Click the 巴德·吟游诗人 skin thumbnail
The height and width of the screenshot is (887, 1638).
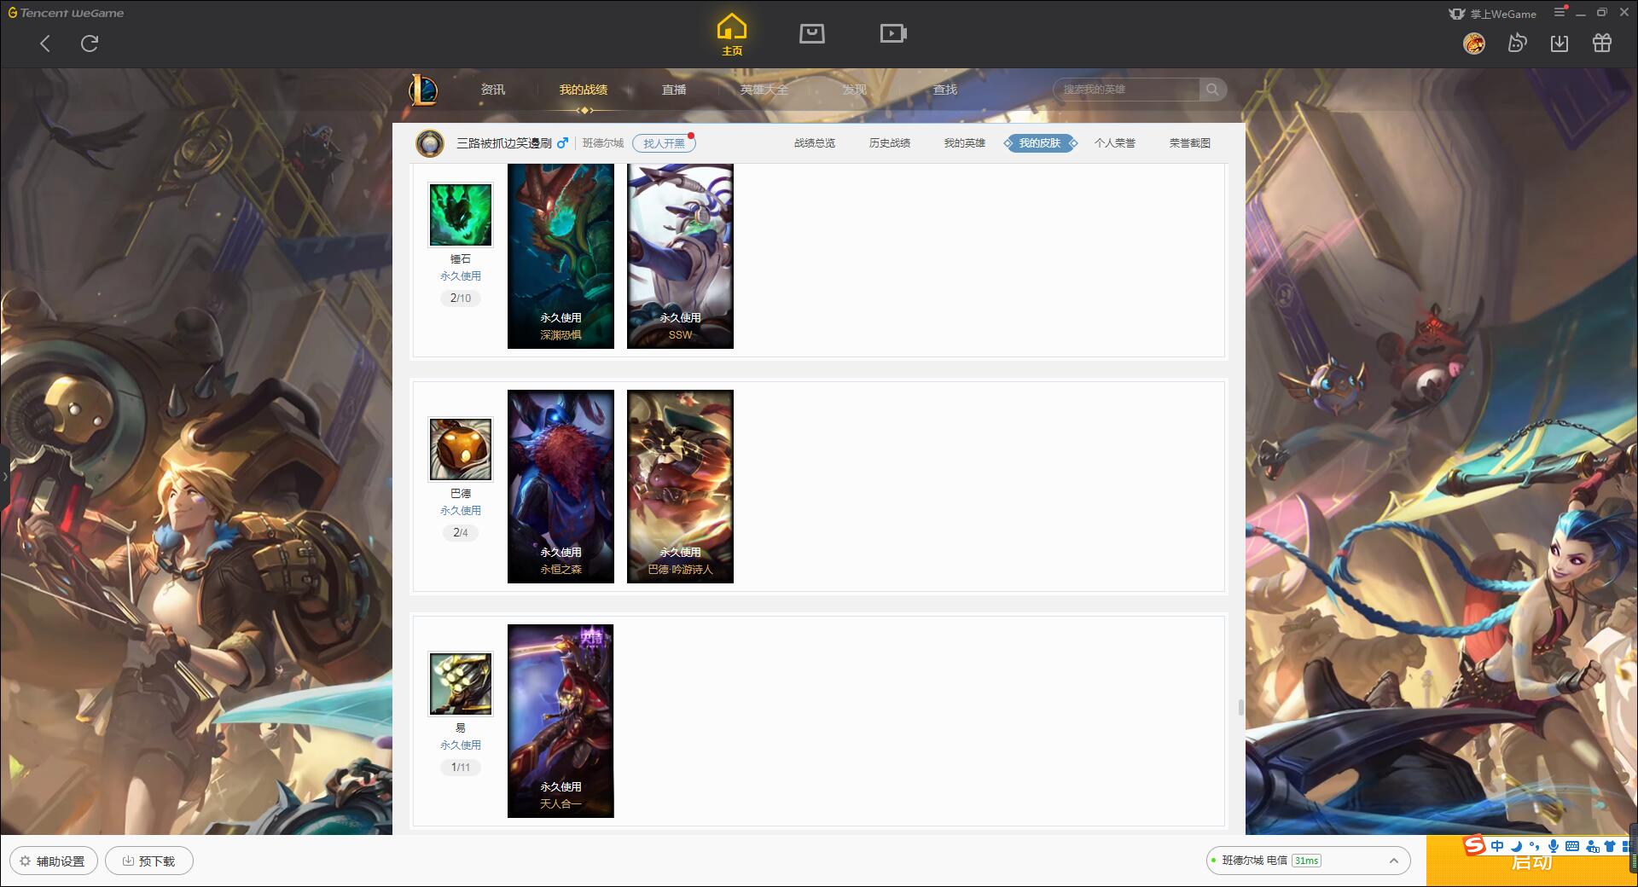680,487
